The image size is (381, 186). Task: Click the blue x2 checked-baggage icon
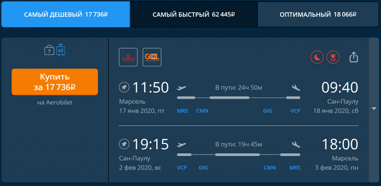pyautogui.click(x=61, y=50)
